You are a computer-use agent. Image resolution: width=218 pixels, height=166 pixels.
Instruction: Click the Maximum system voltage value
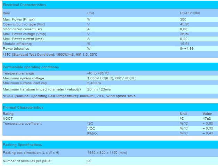(x=112, y=78)
